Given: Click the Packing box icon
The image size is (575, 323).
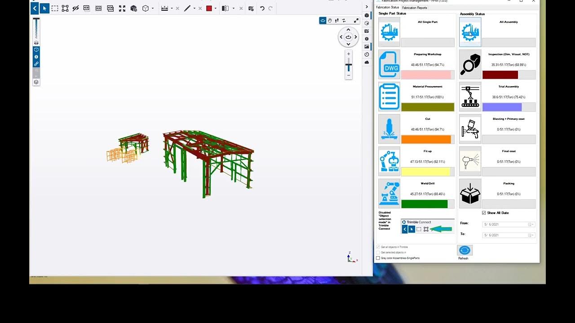Looking at the screenshot, I should click(470, 193).
